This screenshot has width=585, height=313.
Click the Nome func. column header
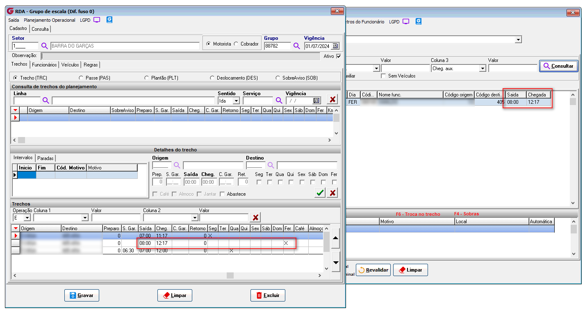coord(410,95)
